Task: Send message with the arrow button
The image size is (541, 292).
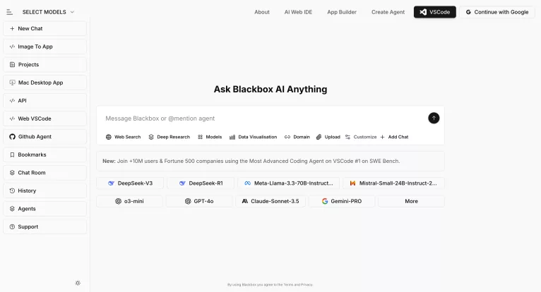Action: 434,118
